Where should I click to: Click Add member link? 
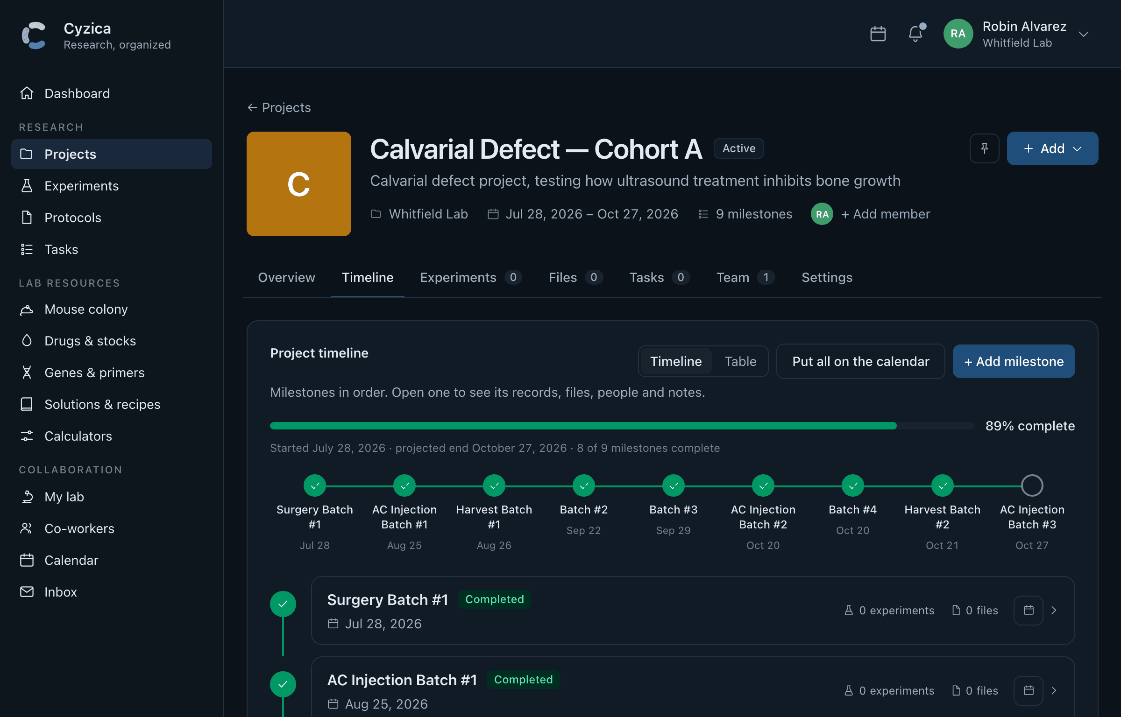click(x=885, y=214)
